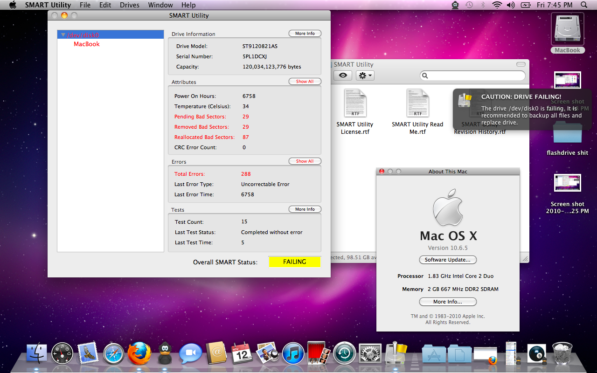
Task: Open the File menu
Action: click(85, 5)
